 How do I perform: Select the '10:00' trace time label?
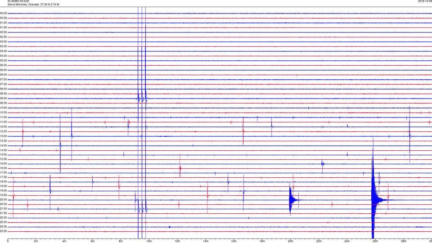click(3, 108)
